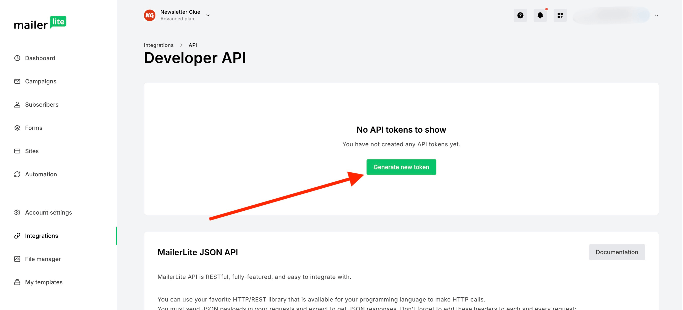Click the Generate new token button
Image resolution: width=683 pixels, height=310 pixels.
pyautogui.click(x=401, y=167)
